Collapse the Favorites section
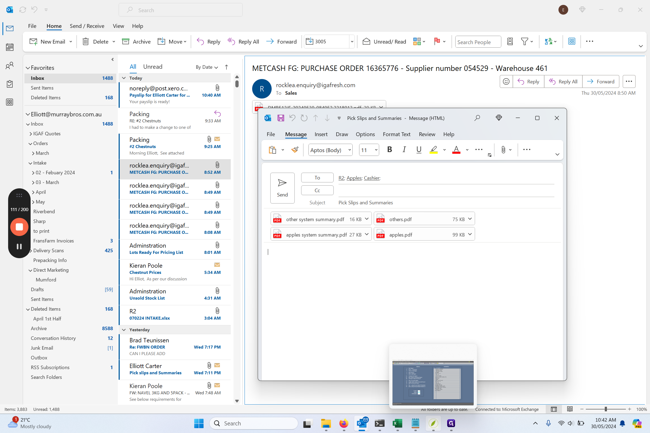650x433 pixels. tap(28, 68)
